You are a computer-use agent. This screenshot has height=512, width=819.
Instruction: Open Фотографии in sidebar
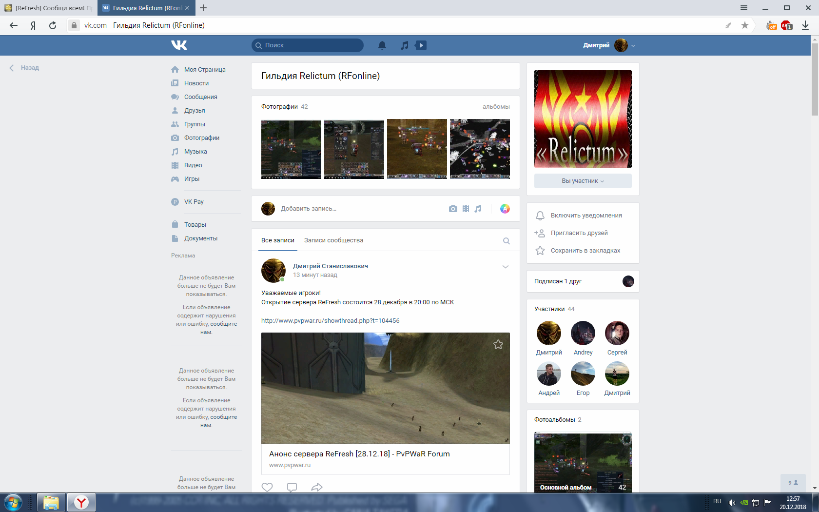[202, 138]
